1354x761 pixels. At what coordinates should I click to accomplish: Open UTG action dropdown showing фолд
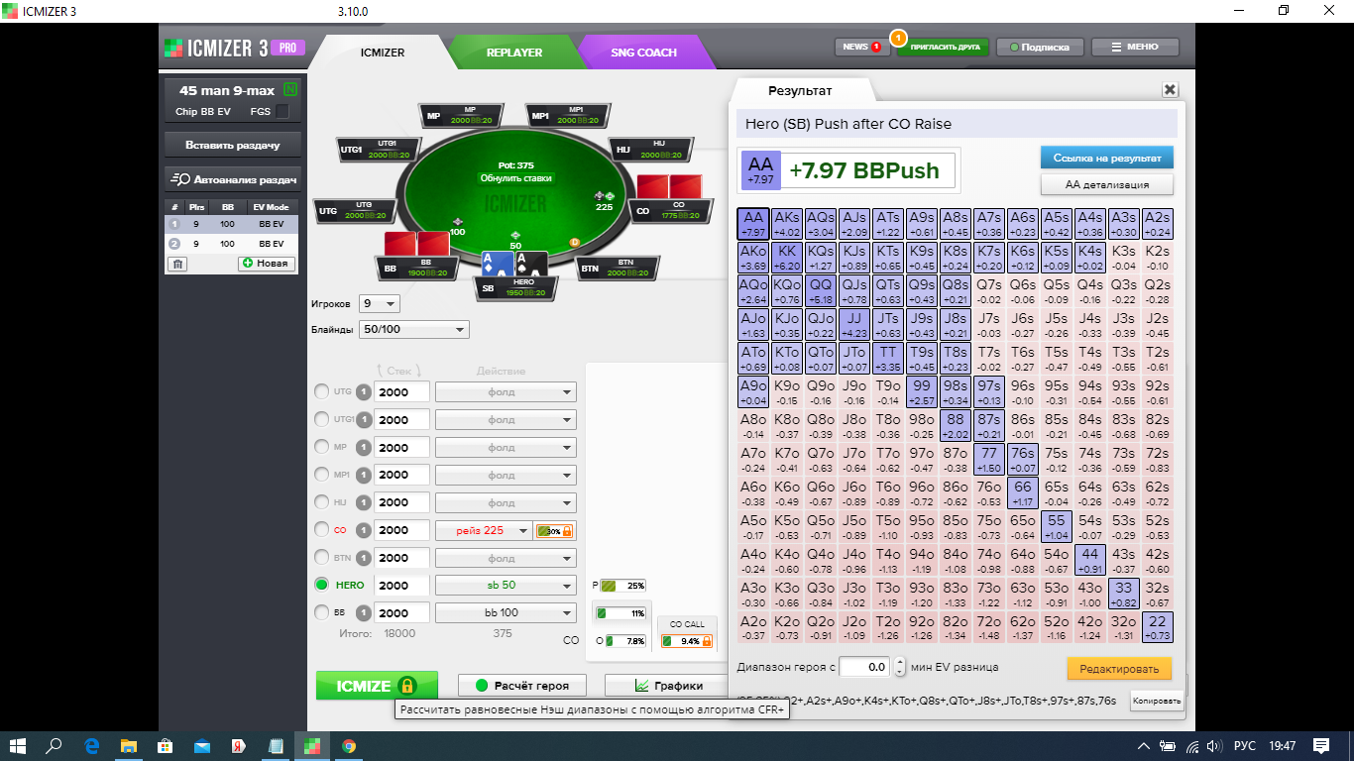click(x=506, y=392)
